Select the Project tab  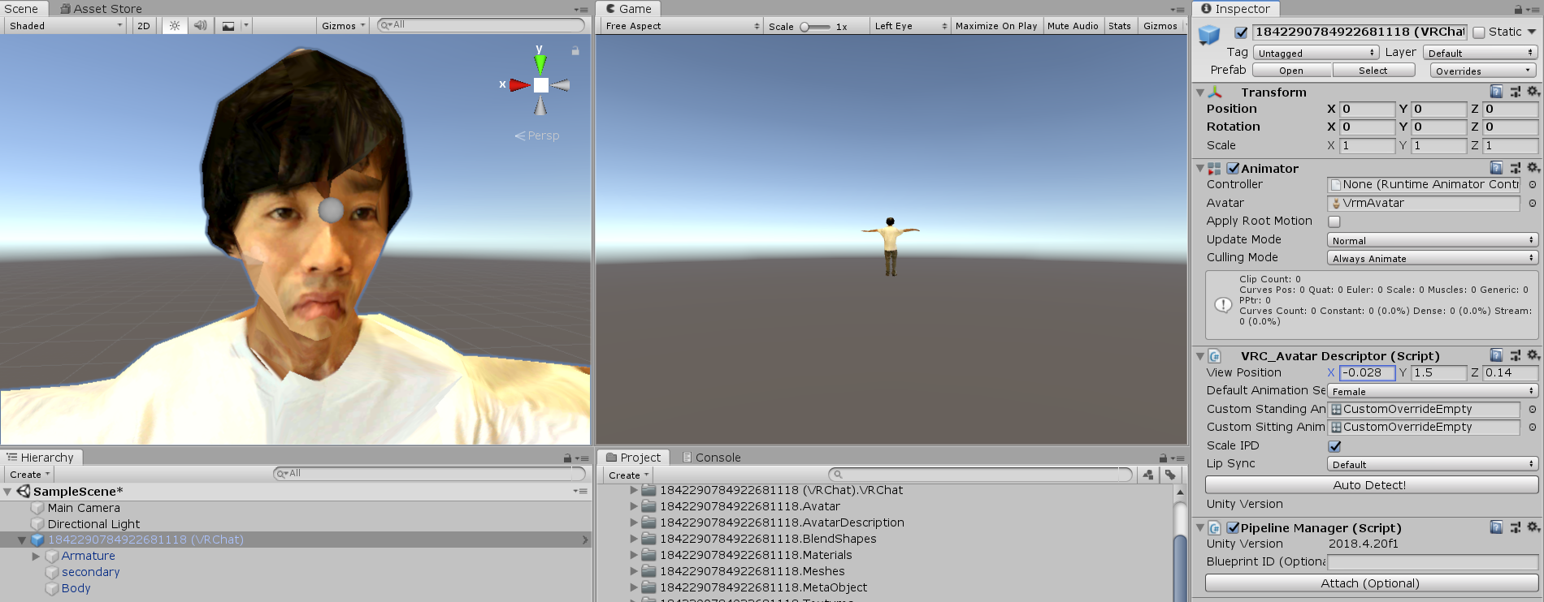pyautogui.click(x=634, y=458)
